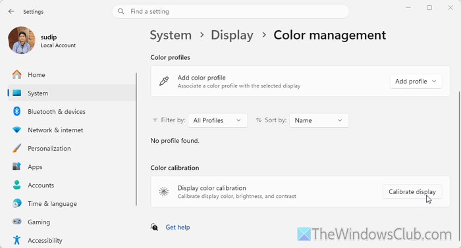
Task: Click the Gaming controller icon
Action: [x=16, y=222]
